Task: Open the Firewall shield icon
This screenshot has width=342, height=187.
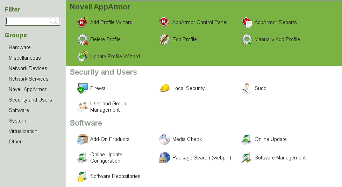Action: 83,88
